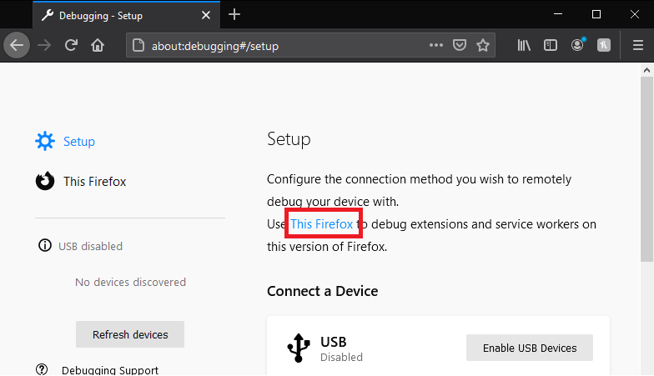Save page to Pocket icon

(x=459, y=45)
